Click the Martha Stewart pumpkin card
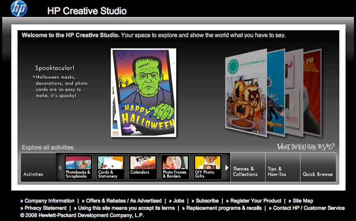 point(246,93)
